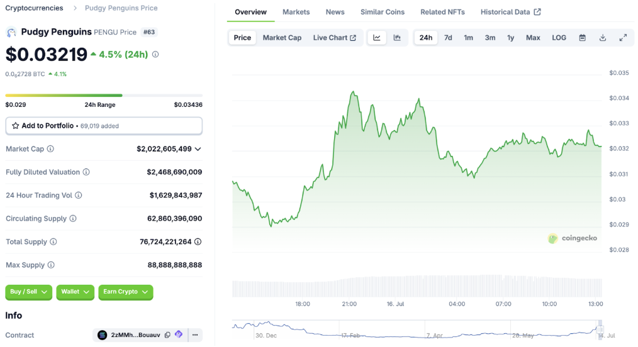
Task: Click the contract address 2zMMh...Bouauv
Action: coord(135,335)
